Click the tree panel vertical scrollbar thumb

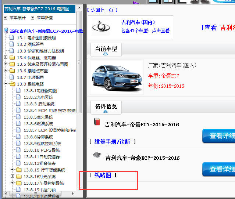coord(79,62)
